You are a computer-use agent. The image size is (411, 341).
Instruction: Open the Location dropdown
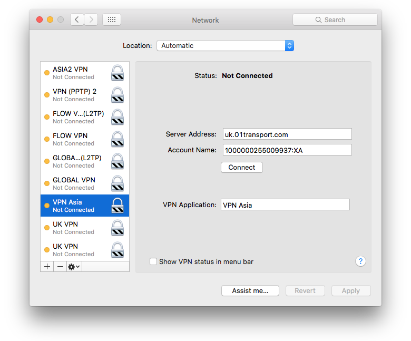[x=225, y=46]
